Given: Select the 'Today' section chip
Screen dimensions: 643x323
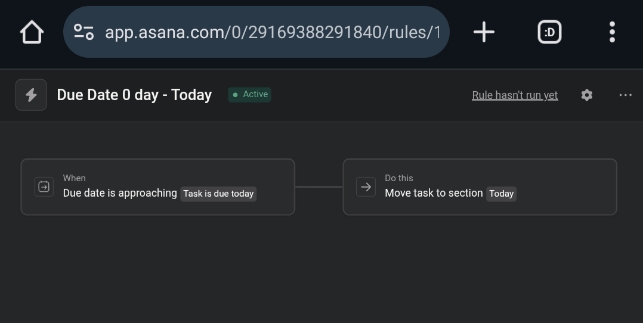Looking at the screenshot, I should click(x=501, y=194).
